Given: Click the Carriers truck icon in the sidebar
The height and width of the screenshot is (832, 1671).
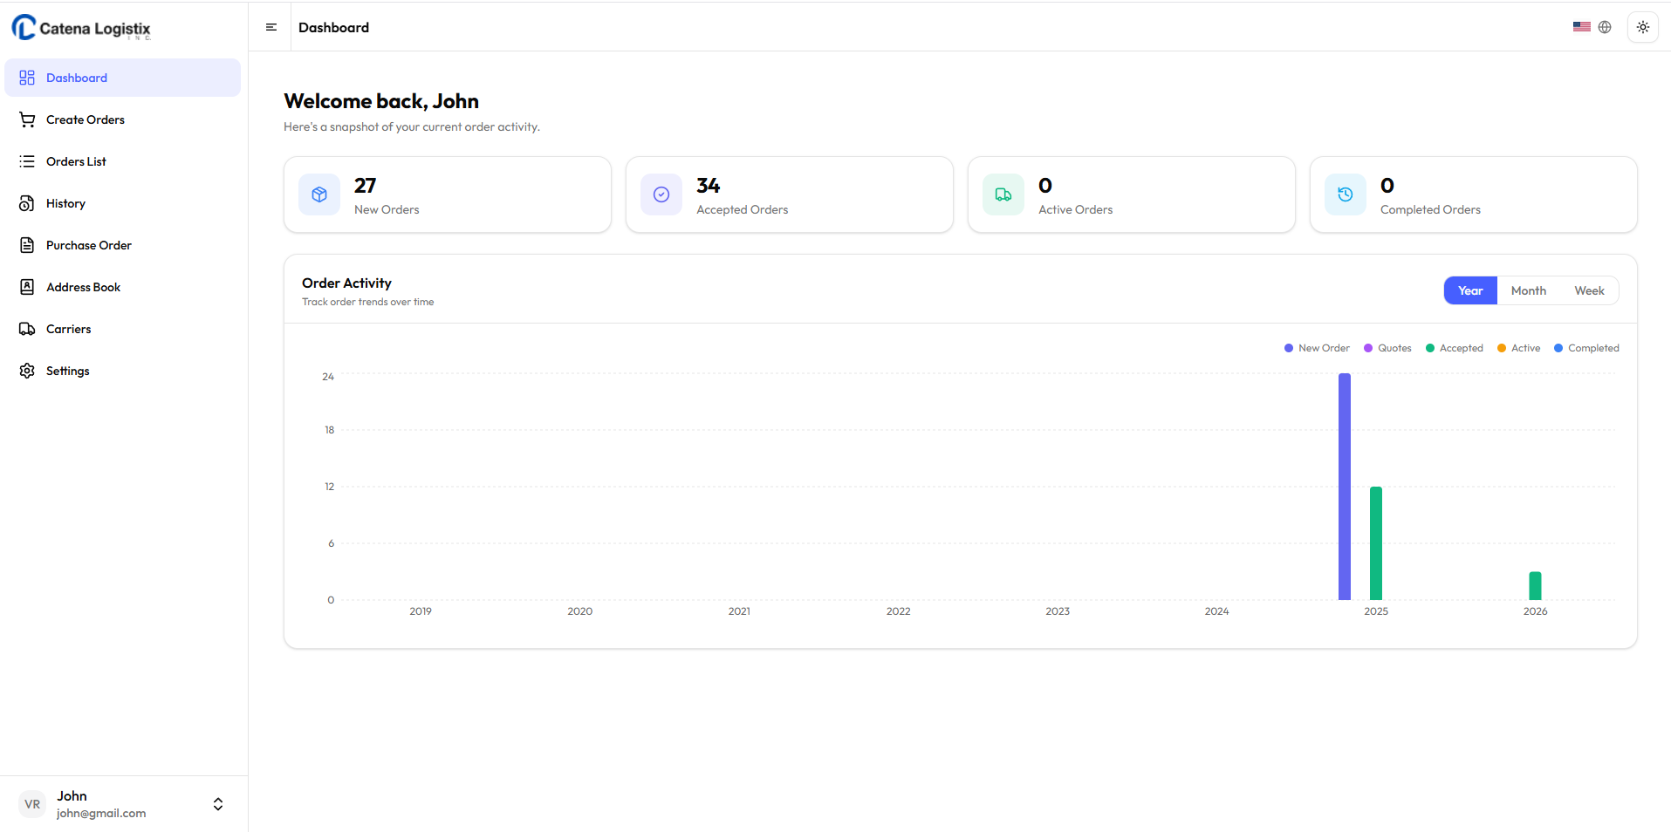Looking at the screenshot, I should (27, 329).
